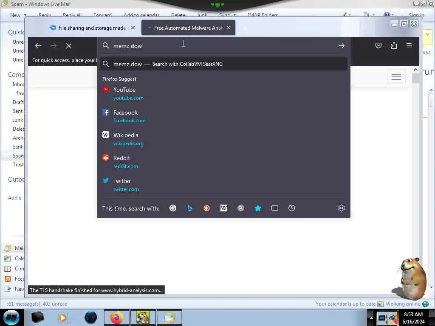
Task: Stop loading the page with X button
Action: (69, 46)
